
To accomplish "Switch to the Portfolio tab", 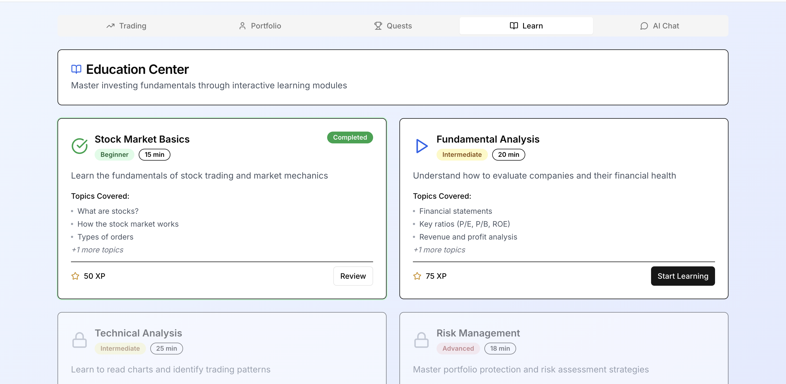I will pyautogui.click(x=260, y=26).
